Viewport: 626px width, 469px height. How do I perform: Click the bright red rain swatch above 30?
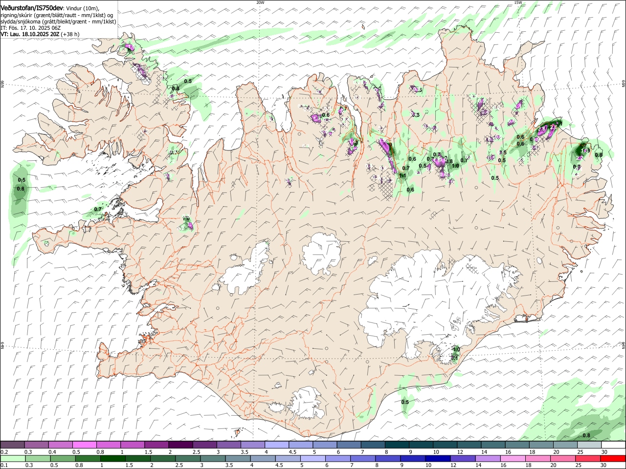tap(613, 458)
